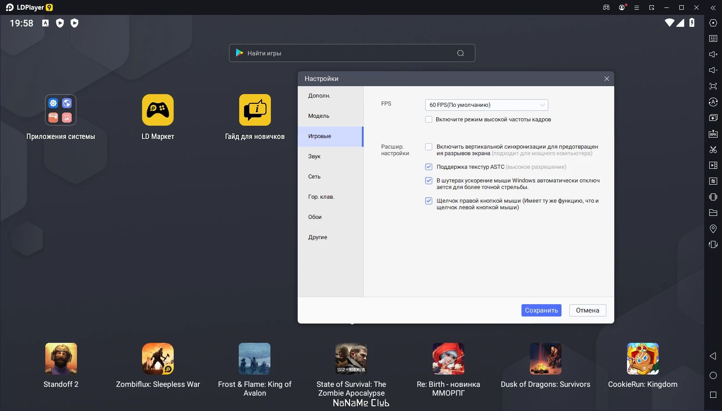Click the Отмена button
722x411 pixels.
click(587, 310)
